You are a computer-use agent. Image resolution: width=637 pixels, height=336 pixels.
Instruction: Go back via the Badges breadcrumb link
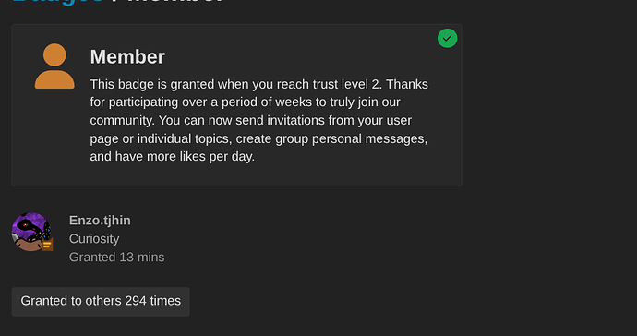coord(57,2)
